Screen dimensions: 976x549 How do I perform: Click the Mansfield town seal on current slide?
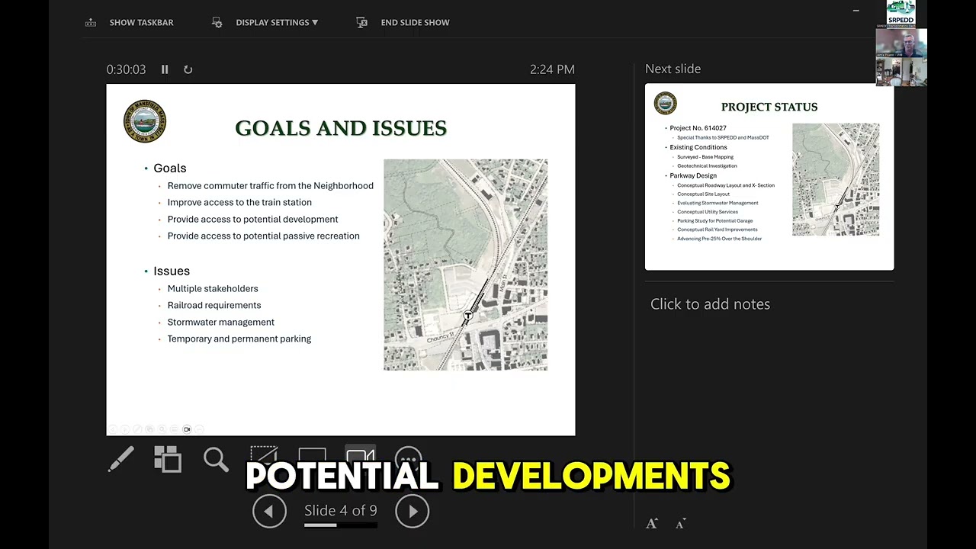click(x=145, y=120)
